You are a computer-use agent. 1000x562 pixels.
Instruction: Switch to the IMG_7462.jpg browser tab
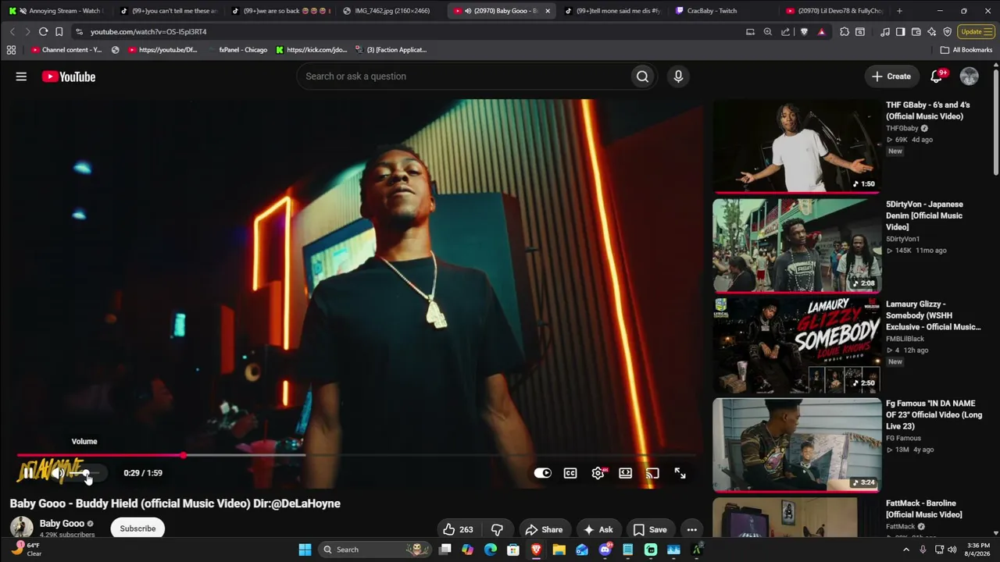coord(391,11)
